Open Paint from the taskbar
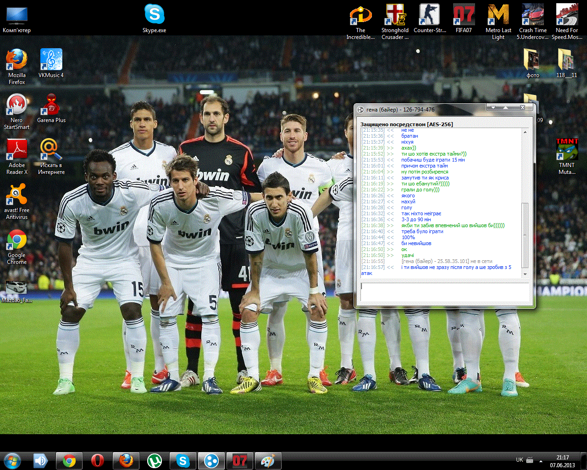Image resolution: width=587 pixels, height=470 pixels. click(268, 460)
